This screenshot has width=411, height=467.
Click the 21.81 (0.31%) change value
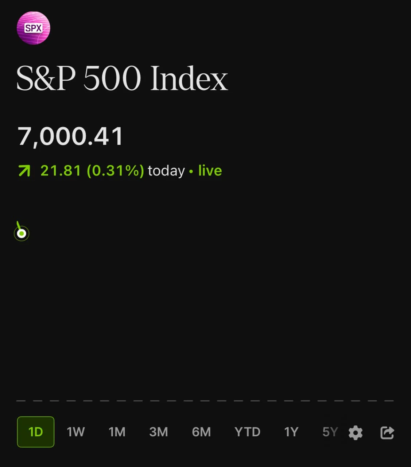92,170
